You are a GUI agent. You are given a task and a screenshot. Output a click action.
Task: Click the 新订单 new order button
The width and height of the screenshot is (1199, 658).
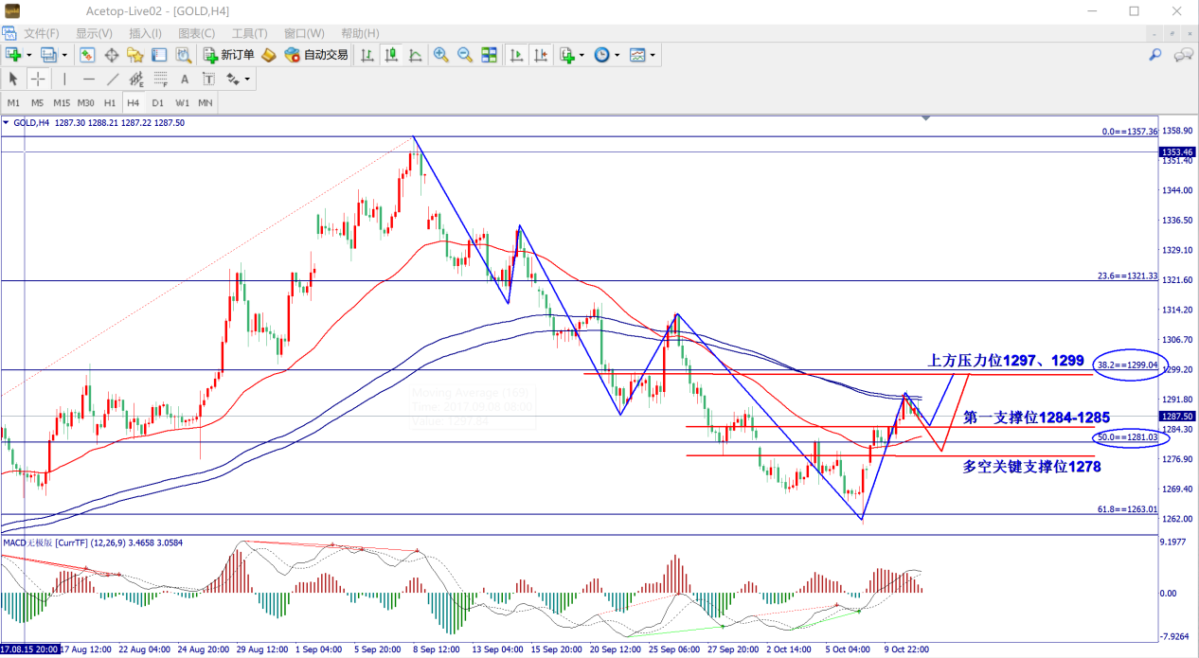click(x=228, y=55)
